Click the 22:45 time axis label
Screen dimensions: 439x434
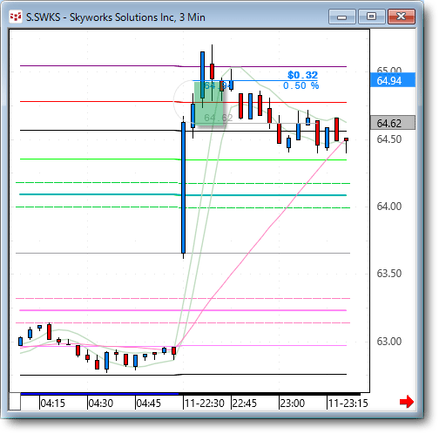[x=245, y=403]
